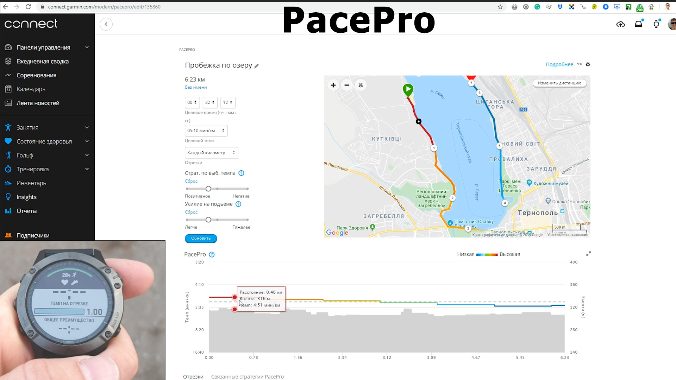This screenshot has width=676, height=380.
Task: Expand the PacePro chart to fullscreen
Action: click(588, 254)
